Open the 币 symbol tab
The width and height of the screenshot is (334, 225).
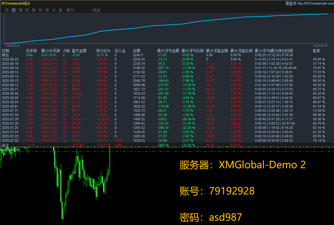tap(47, 10)
